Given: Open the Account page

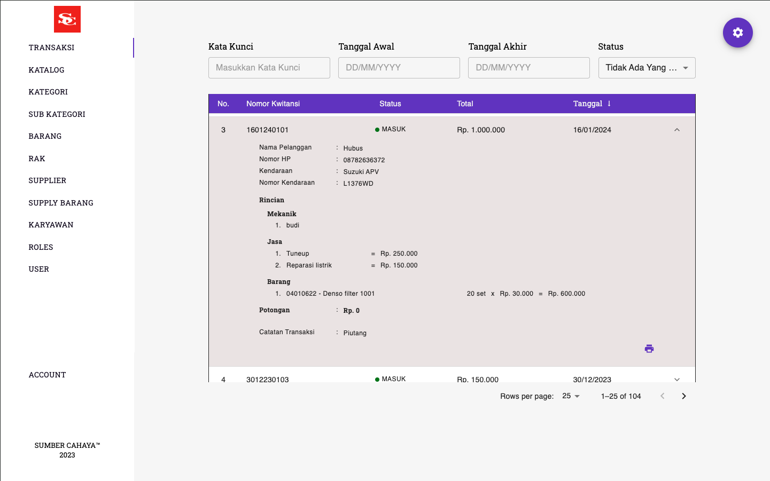Looking at the screenshot, I should 48,375.
